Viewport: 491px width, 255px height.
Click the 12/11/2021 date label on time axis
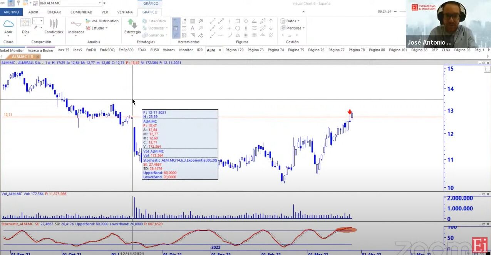pyautogui.click(x=132, y=253)
